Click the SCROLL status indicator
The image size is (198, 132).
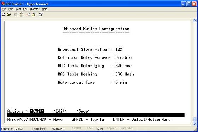point(77,128)
